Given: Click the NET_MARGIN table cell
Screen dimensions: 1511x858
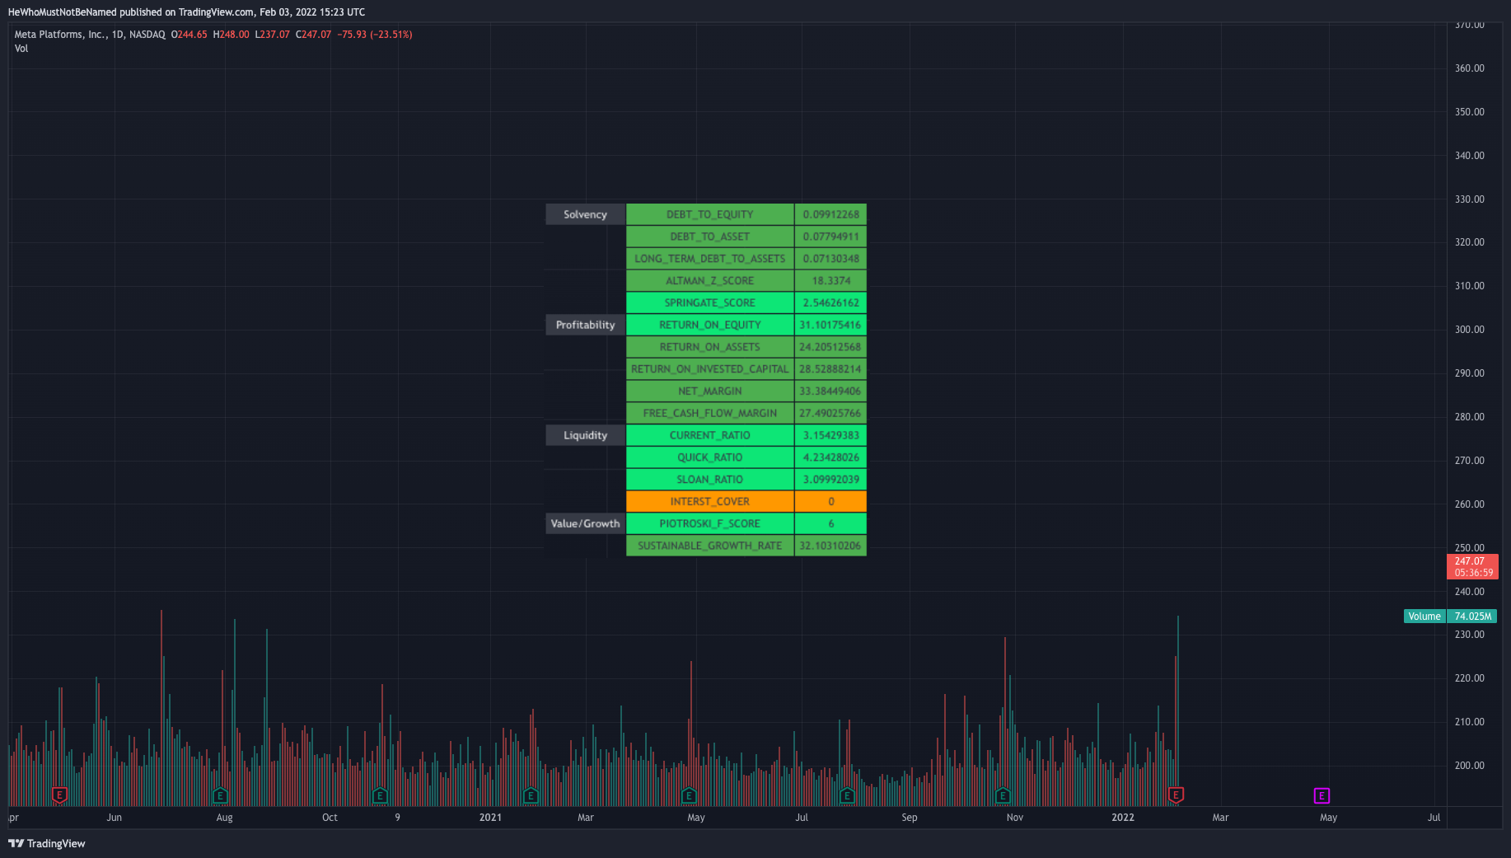Looking at the screenshot, I should pos(710,391).
